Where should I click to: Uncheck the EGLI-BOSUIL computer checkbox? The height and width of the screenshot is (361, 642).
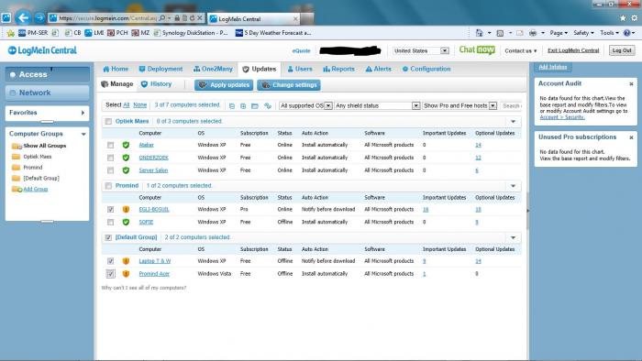click(111, 209)
